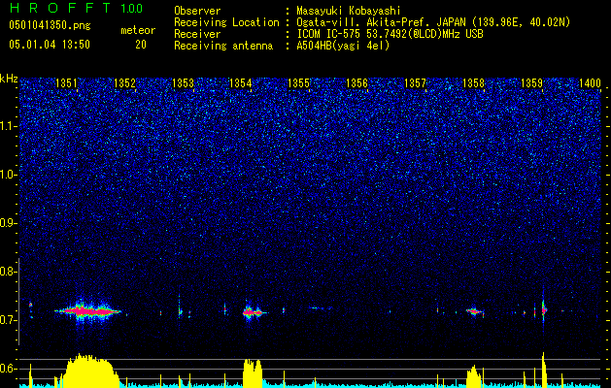Image resolution: width=611 pixels, height=388 pixels.
Task: Click the kHz axis unit label
Action: (x=9, y=79)
